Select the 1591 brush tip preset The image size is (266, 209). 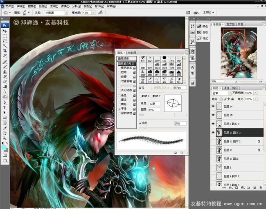click(x=157, y=73)
